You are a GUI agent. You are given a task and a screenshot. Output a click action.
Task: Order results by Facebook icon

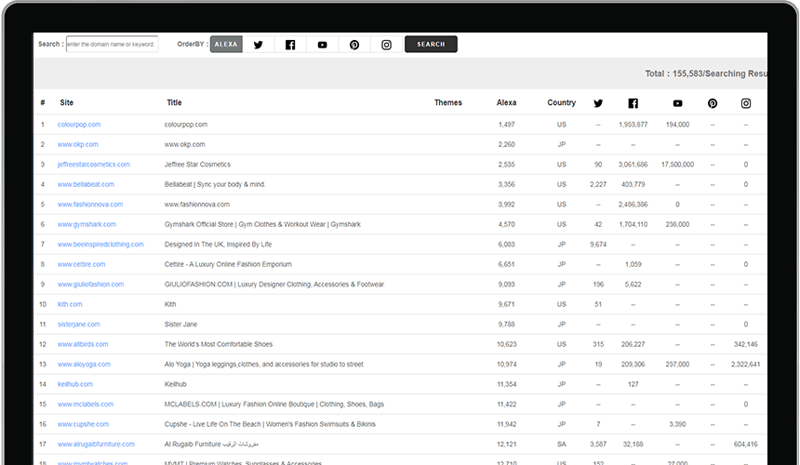click(290, 45)
